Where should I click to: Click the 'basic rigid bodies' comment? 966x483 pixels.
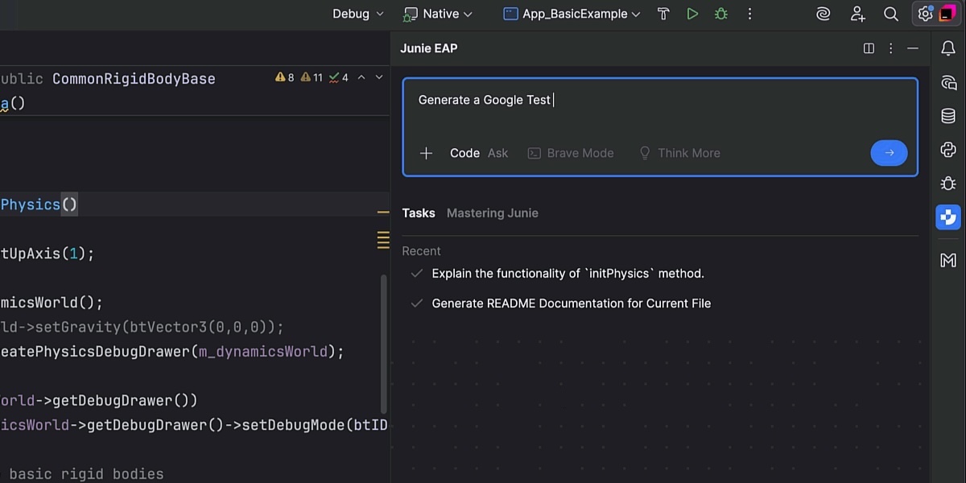pyautogui.click(x=86, y=473)
